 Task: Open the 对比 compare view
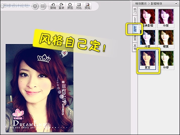(79, 6)
